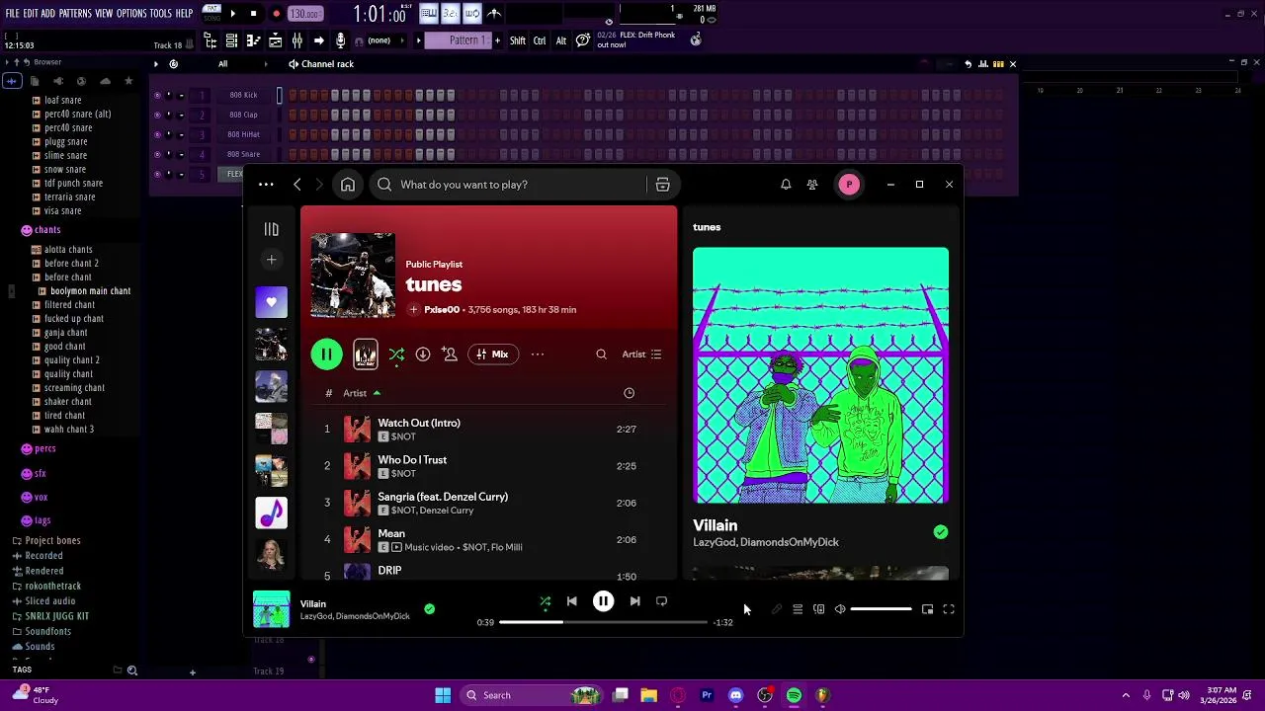Open FL Studio OPTIONS menu
This screenshot has width=1265, height=711.
[131, 14]
